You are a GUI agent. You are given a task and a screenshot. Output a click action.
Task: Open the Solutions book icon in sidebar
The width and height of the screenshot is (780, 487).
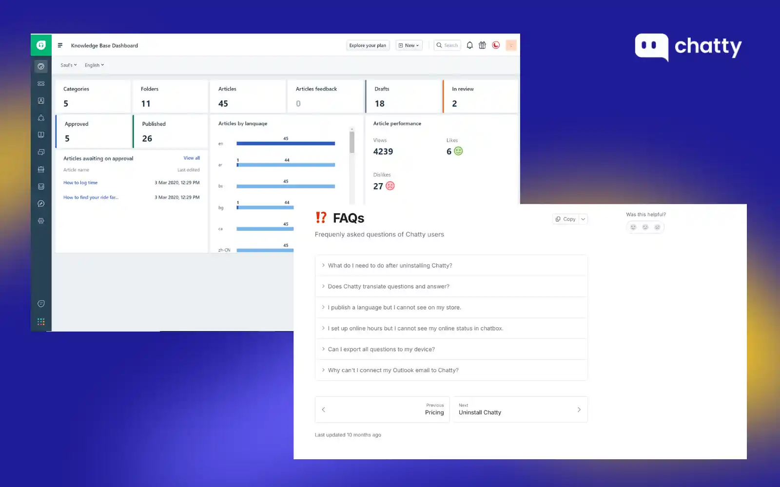[x=41, y=135]
